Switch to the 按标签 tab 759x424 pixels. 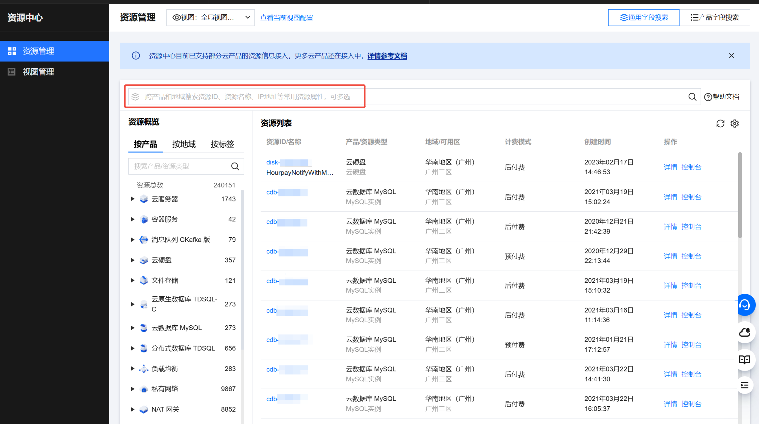click(x=222, y=144)
